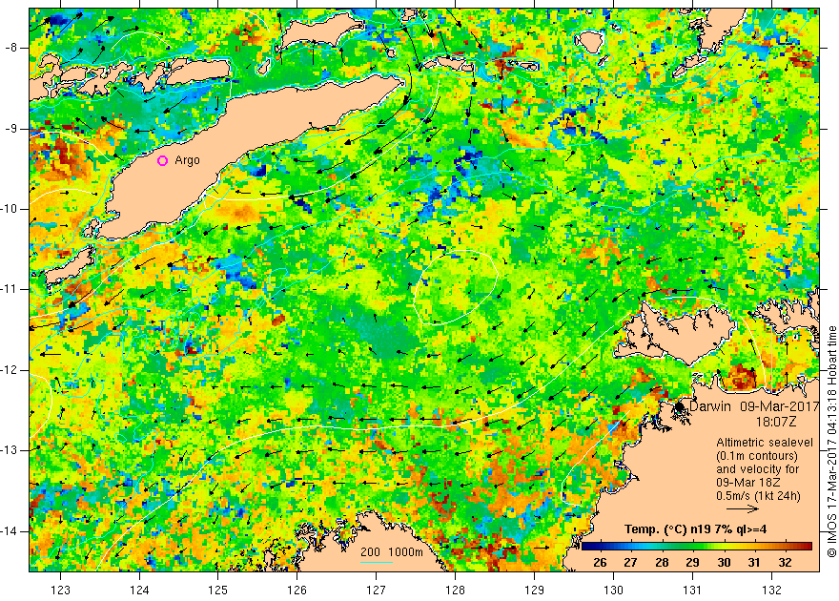This screenshot has width=839, height=601.
Task: Click longitude label 123
Action: 60,590
